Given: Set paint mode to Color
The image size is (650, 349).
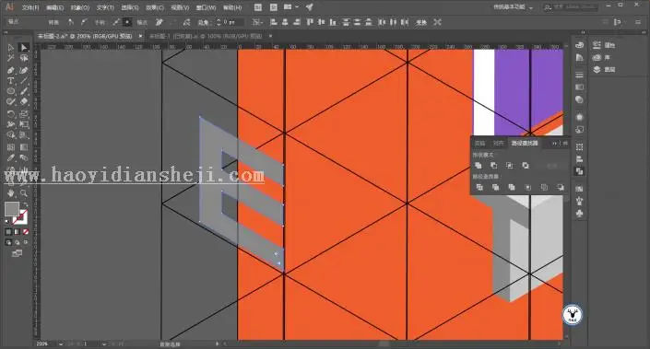Looking at the screenshot, I should 8,232.
